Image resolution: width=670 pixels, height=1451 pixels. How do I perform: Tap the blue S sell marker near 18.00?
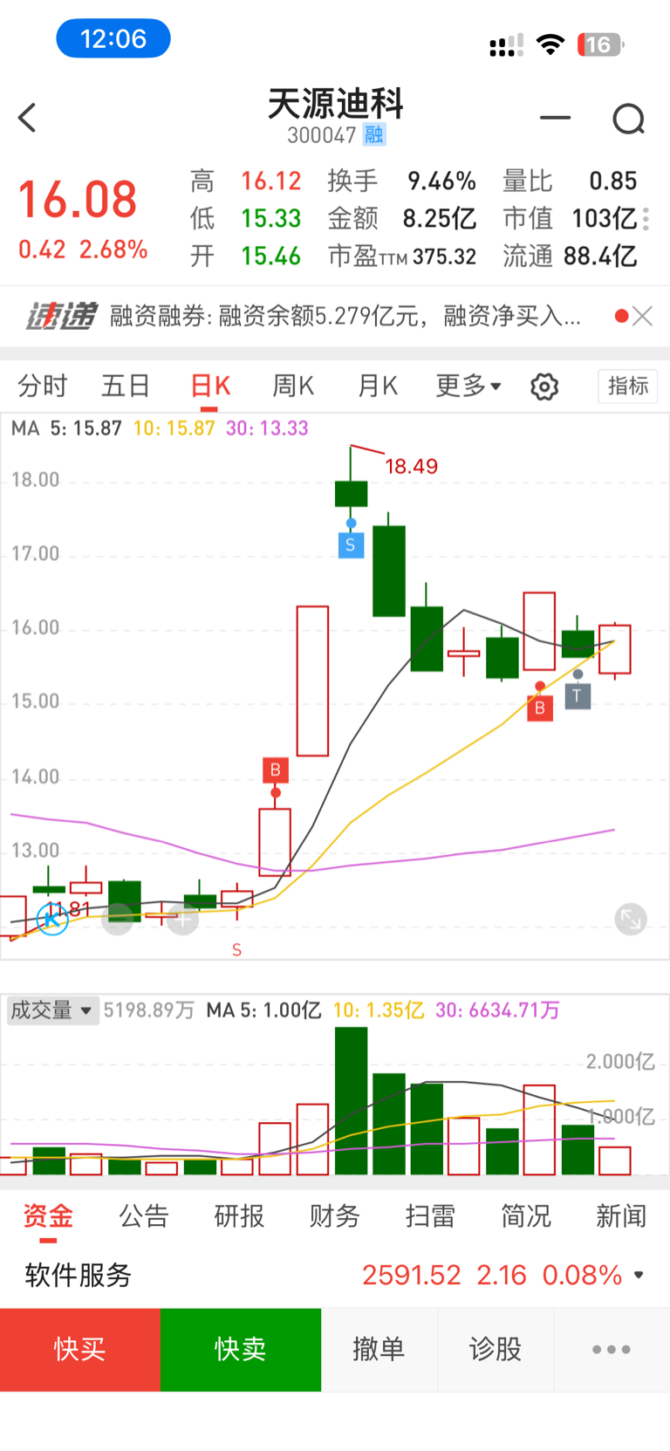click(x=351, y=545)
